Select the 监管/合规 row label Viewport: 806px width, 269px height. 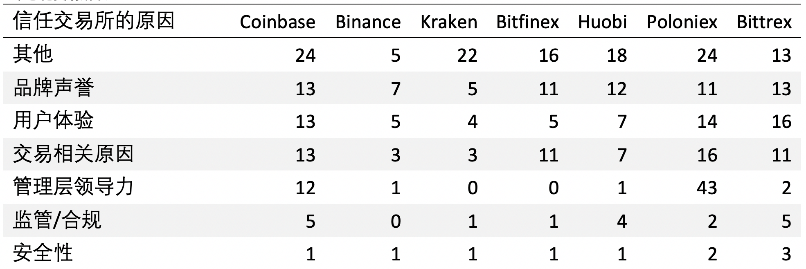57,220
